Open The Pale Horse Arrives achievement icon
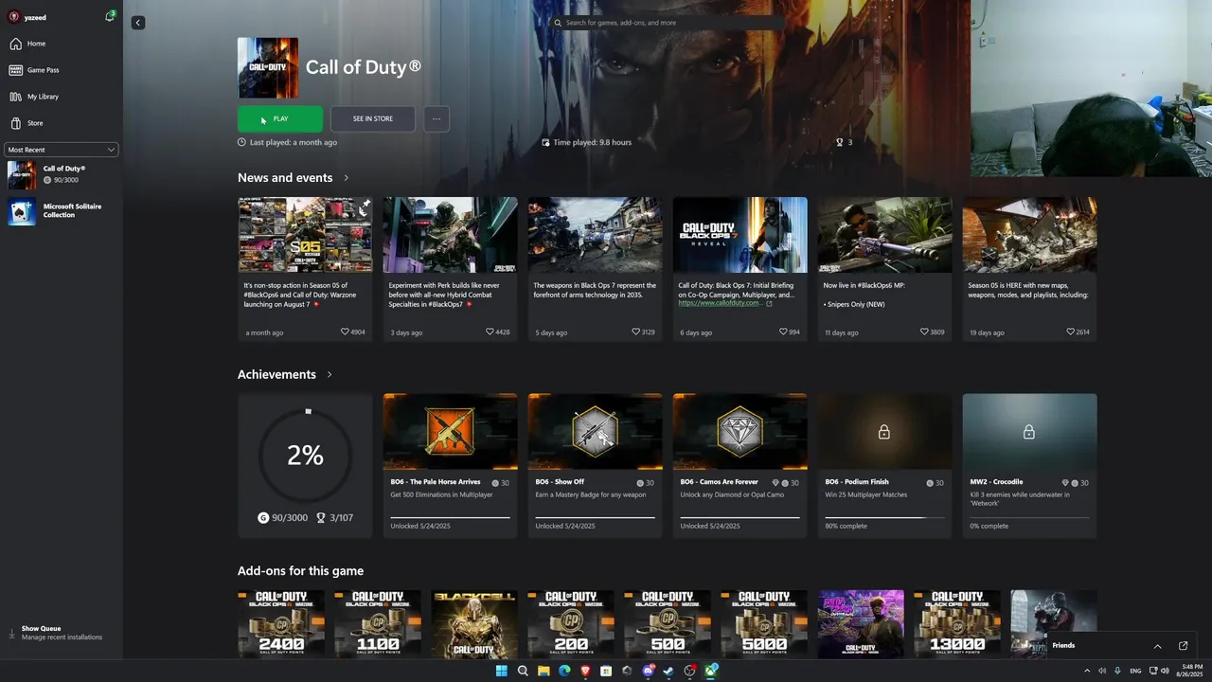Viewport: 1212px width, 682px height. coord(451,432)
